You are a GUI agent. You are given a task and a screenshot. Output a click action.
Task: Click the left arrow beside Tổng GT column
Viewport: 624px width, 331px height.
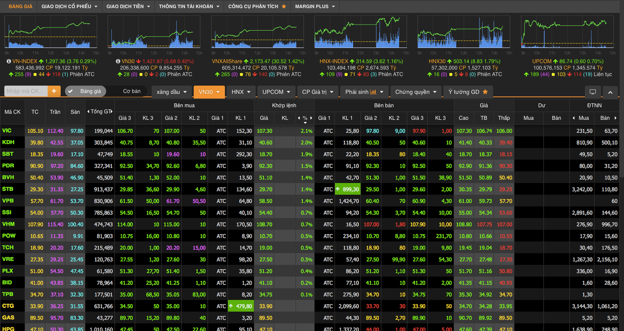coord(88,112)
